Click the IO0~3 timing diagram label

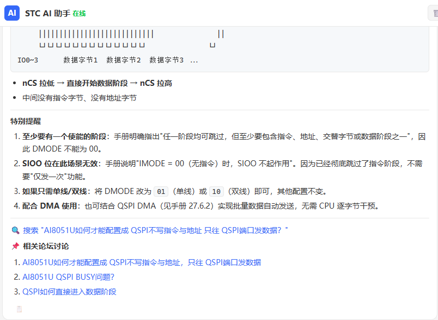28,60
